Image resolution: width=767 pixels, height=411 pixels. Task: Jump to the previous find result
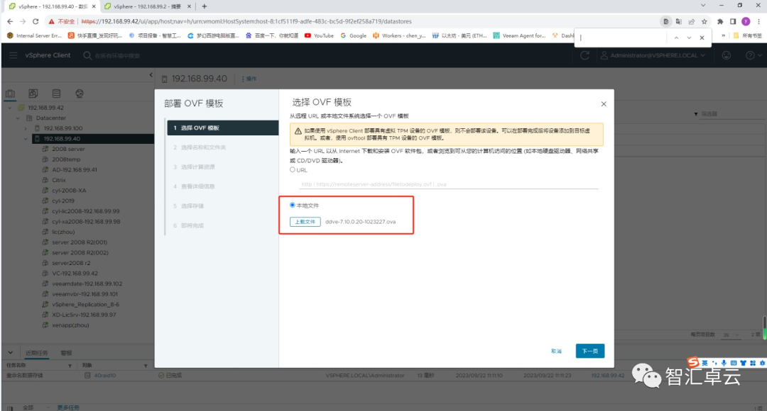coord(676,38)
